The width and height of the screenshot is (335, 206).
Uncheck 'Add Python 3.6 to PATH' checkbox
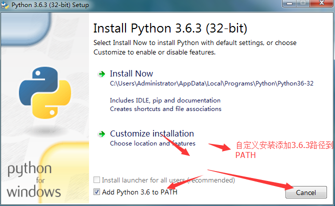(96, 191)
